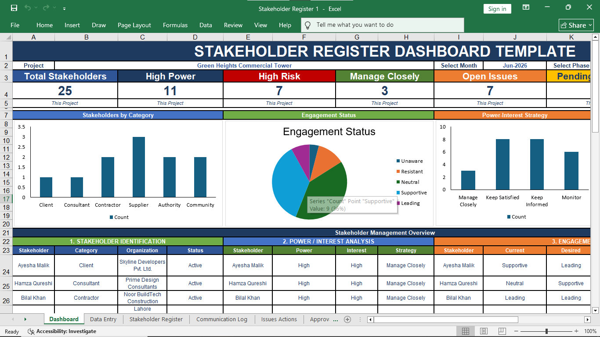Screen dimensions: 600x337
Task: Click the Open Issues header cell
Action: click(490, 76)
